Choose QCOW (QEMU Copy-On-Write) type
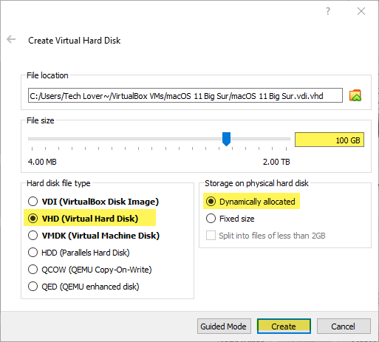 tap(90, 270)
